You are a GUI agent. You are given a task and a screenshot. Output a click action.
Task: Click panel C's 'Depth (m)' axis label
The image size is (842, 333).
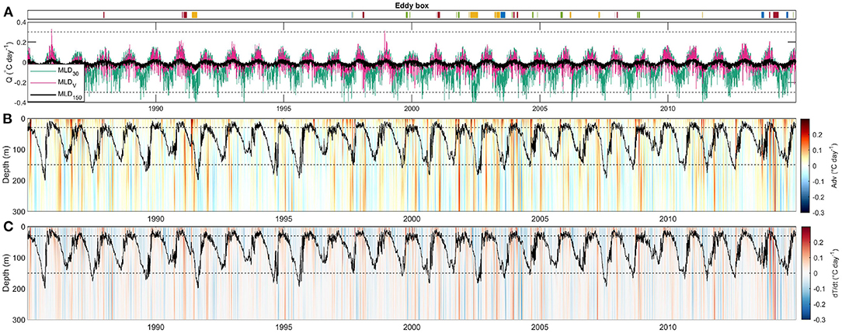(5, 274)
